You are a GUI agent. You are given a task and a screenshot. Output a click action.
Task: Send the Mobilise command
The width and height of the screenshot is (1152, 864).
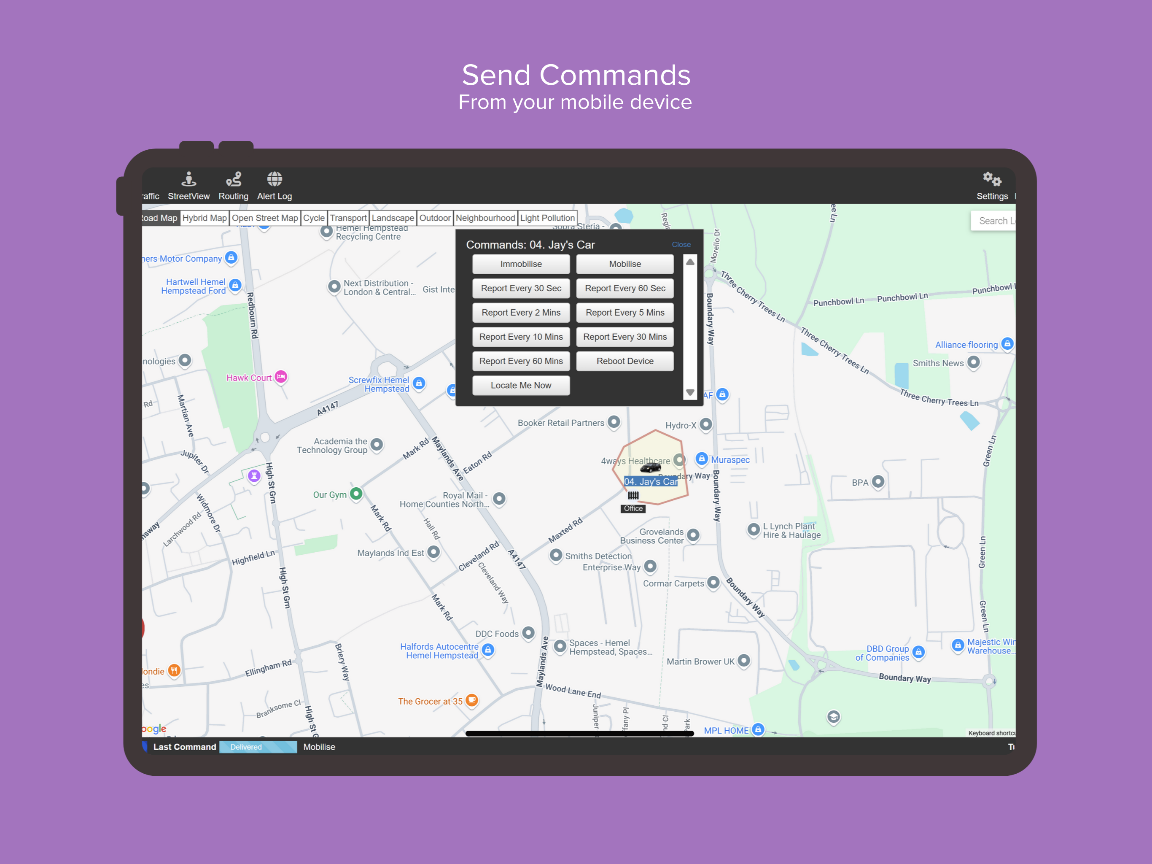pos(625,264)
